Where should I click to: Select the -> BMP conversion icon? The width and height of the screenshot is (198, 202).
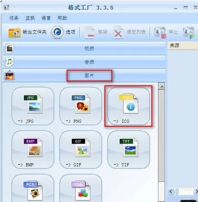33,150
